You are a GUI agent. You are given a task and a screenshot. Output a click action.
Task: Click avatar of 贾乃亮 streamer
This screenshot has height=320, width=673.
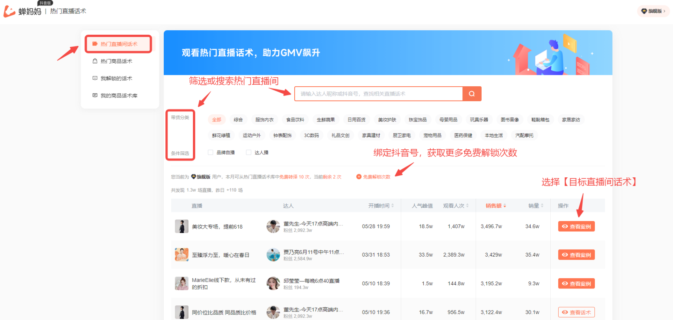(x=273, y=255)
